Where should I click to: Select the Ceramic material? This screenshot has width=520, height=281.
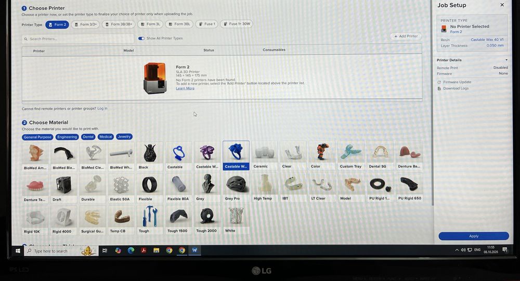point(265,155)
